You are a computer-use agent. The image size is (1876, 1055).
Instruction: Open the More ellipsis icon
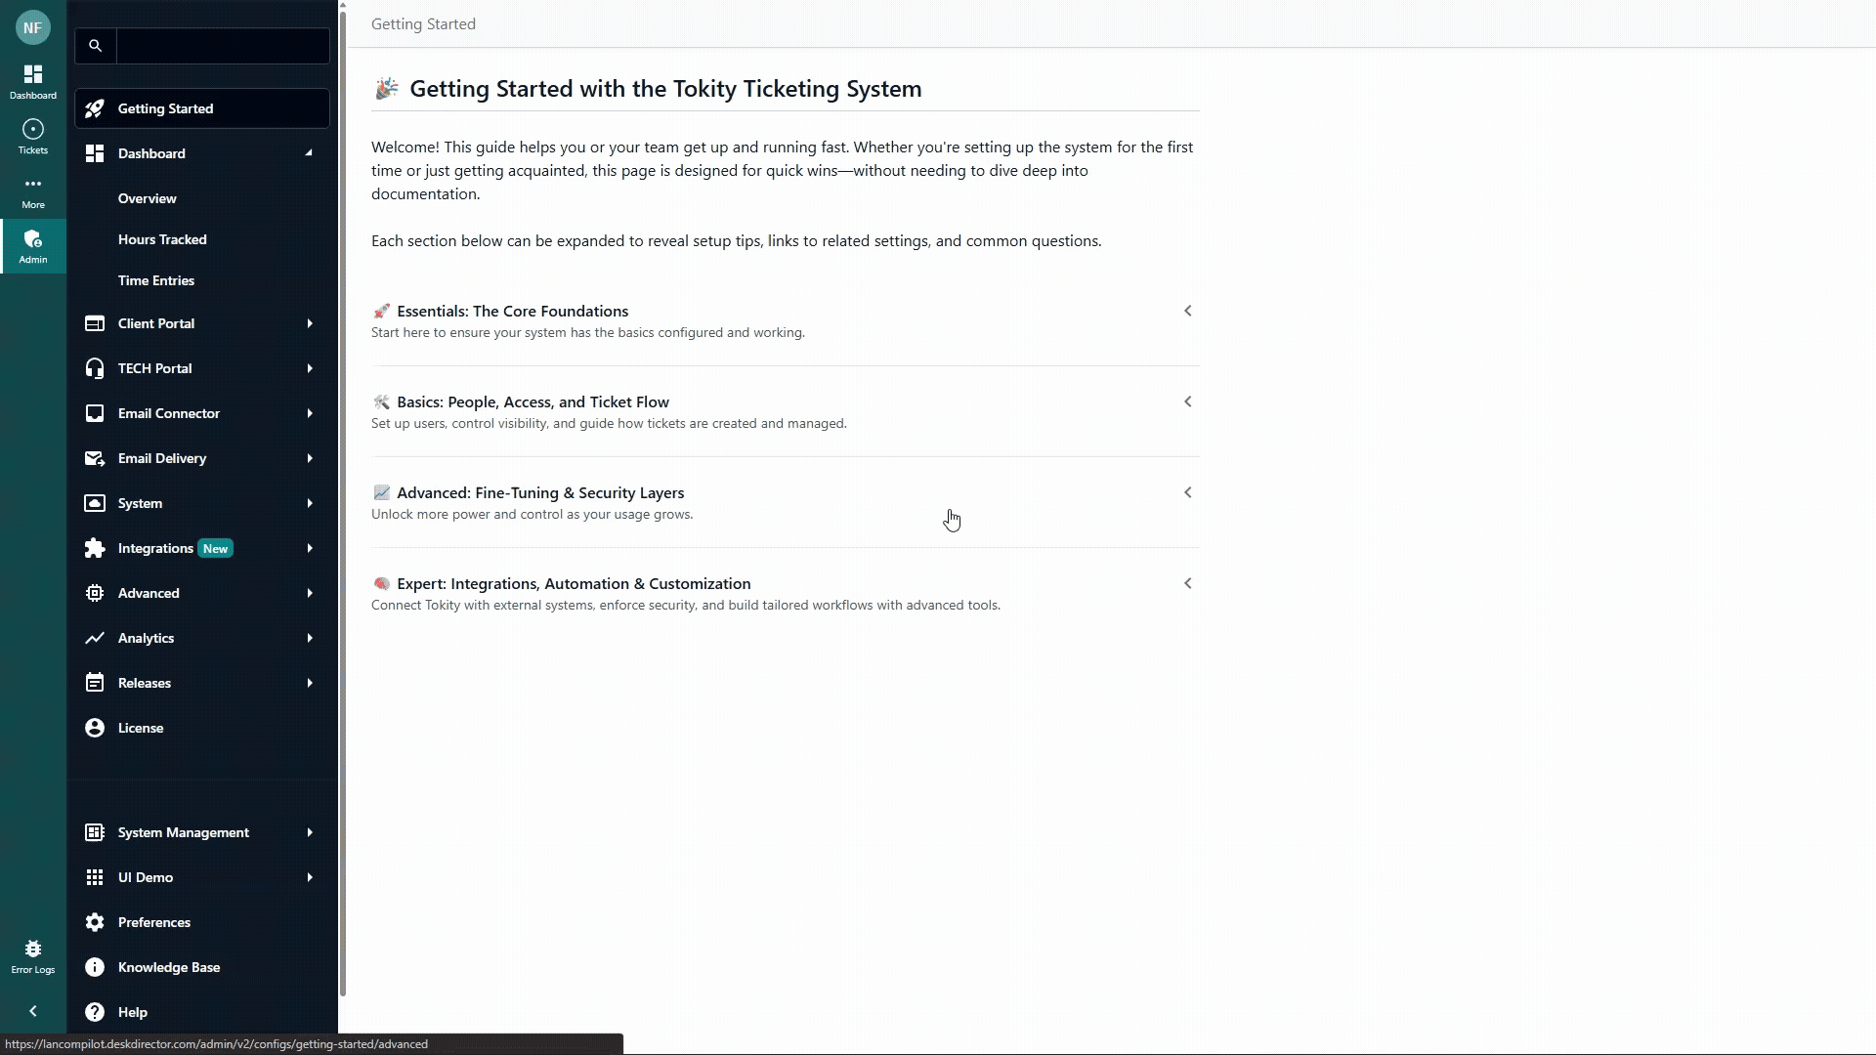tap(33, 190)
